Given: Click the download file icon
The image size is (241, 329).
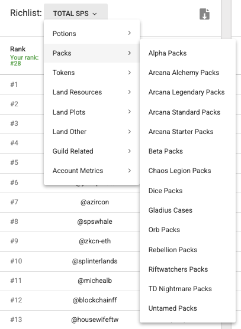Looking at the screenshot, I should (x=204, y=14).
